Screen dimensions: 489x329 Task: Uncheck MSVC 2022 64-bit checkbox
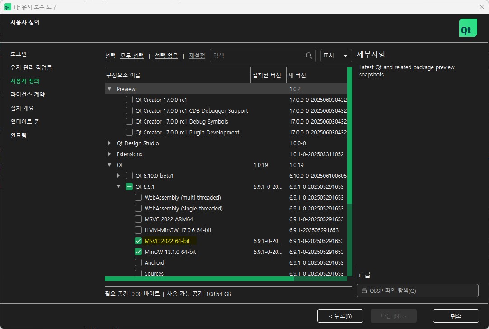(x=138, y=241)
